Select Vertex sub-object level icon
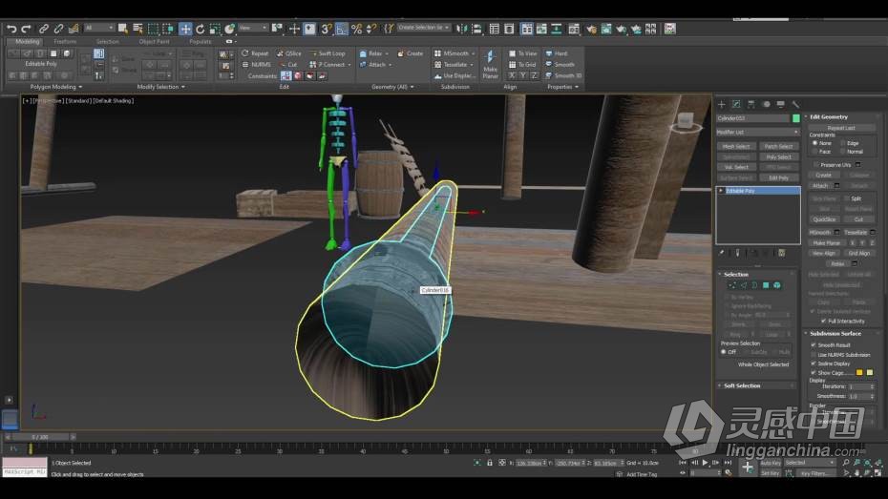This screenshot has width=888, height=499. pyautogui.click(x=732, y=285)
